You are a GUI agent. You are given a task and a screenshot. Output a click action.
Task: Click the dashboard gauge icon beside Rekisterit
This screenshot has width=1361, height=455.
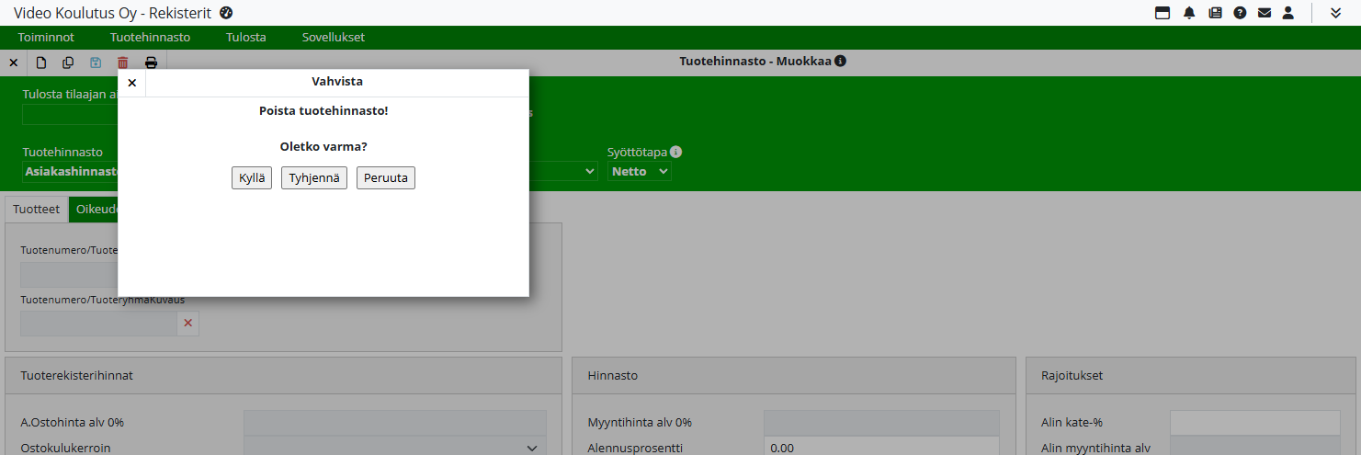coord(227,13)
